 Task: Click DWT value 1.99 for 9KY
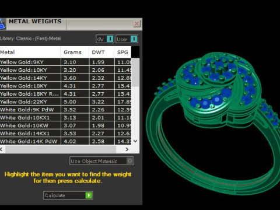pyautogui.click(x=98, y=62)
